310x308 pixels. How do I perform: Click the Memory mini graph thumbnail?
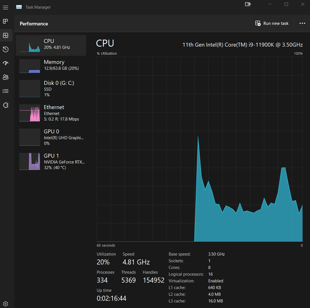(30, 66)
